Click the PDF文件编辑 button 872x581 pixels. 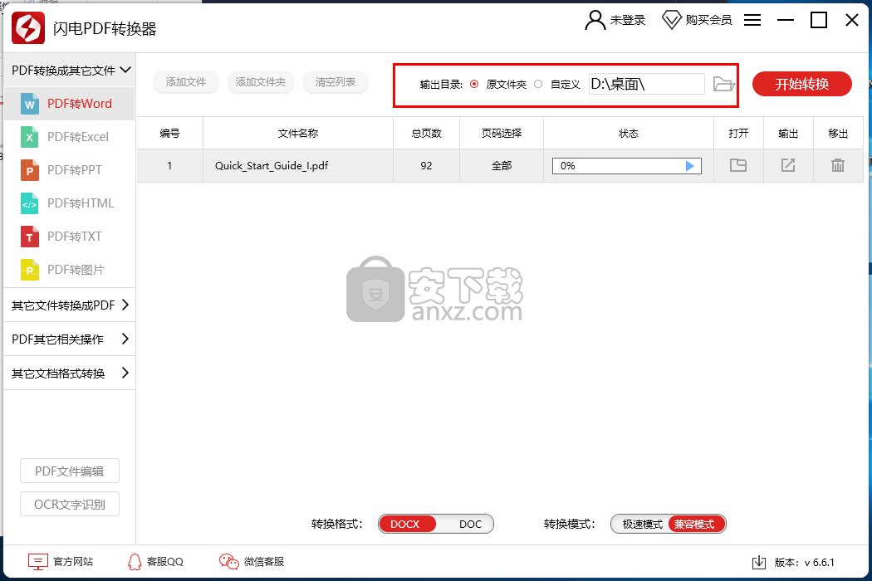pyautogui.click(x=70, y=471)
